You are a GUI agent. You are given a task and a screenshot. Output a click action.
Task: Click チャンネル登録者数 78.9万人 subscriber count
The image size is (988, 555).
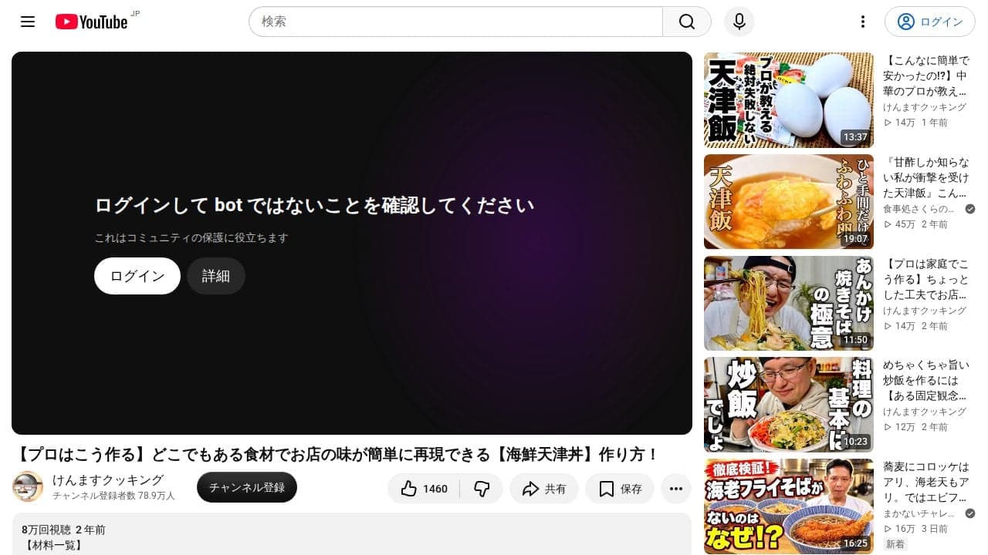click(113, 496)
